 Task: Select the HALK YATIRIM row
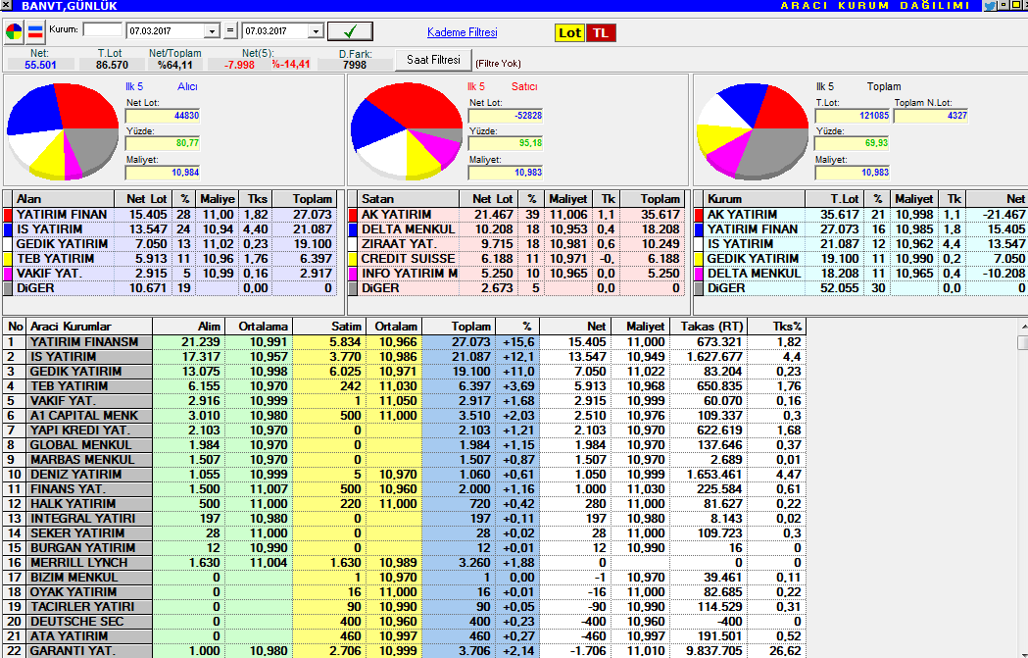coord(405,504)
